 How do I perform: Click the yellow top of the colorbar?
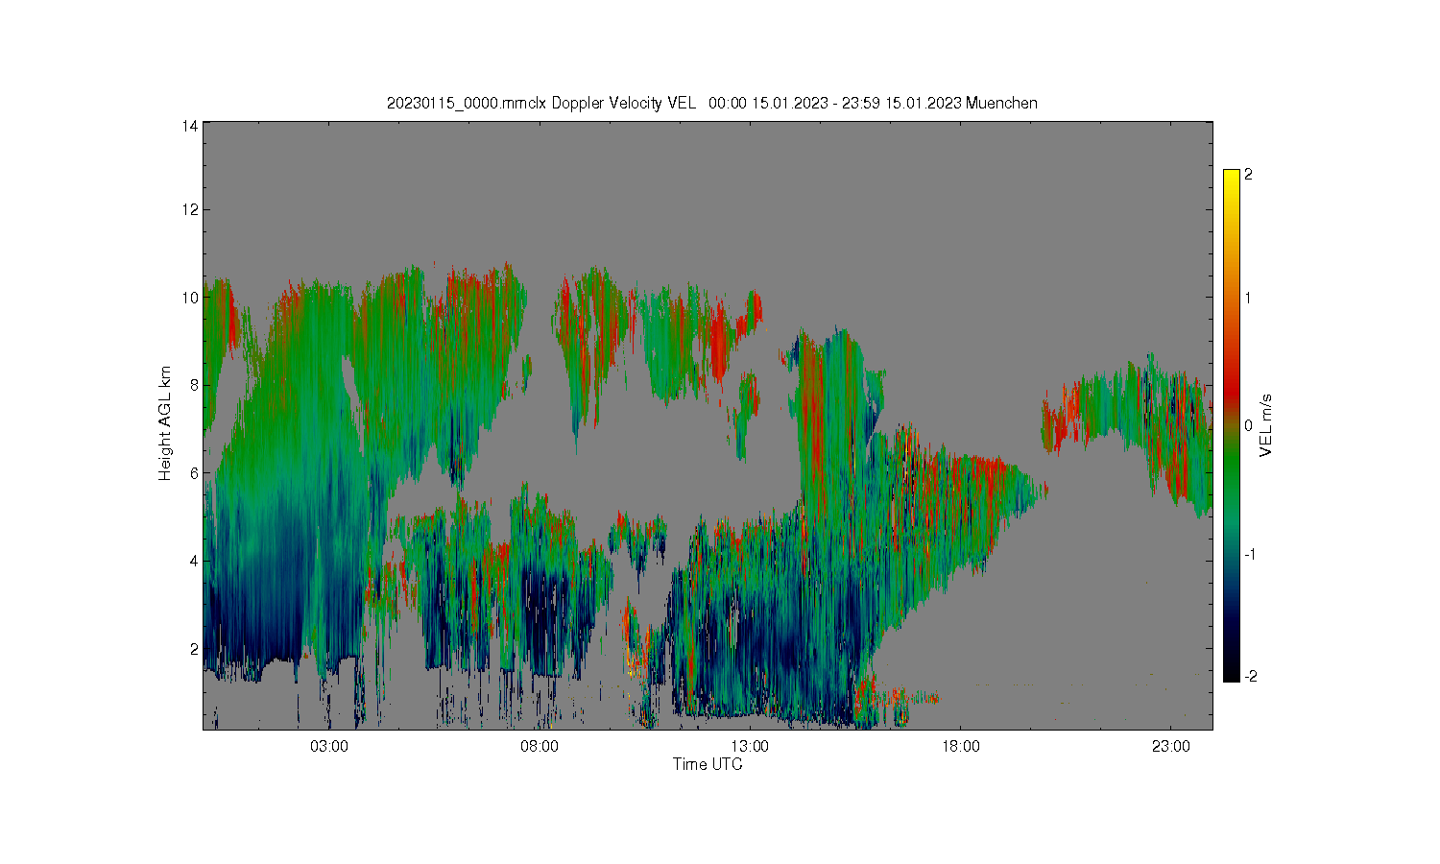click(x=1232, y=182)
